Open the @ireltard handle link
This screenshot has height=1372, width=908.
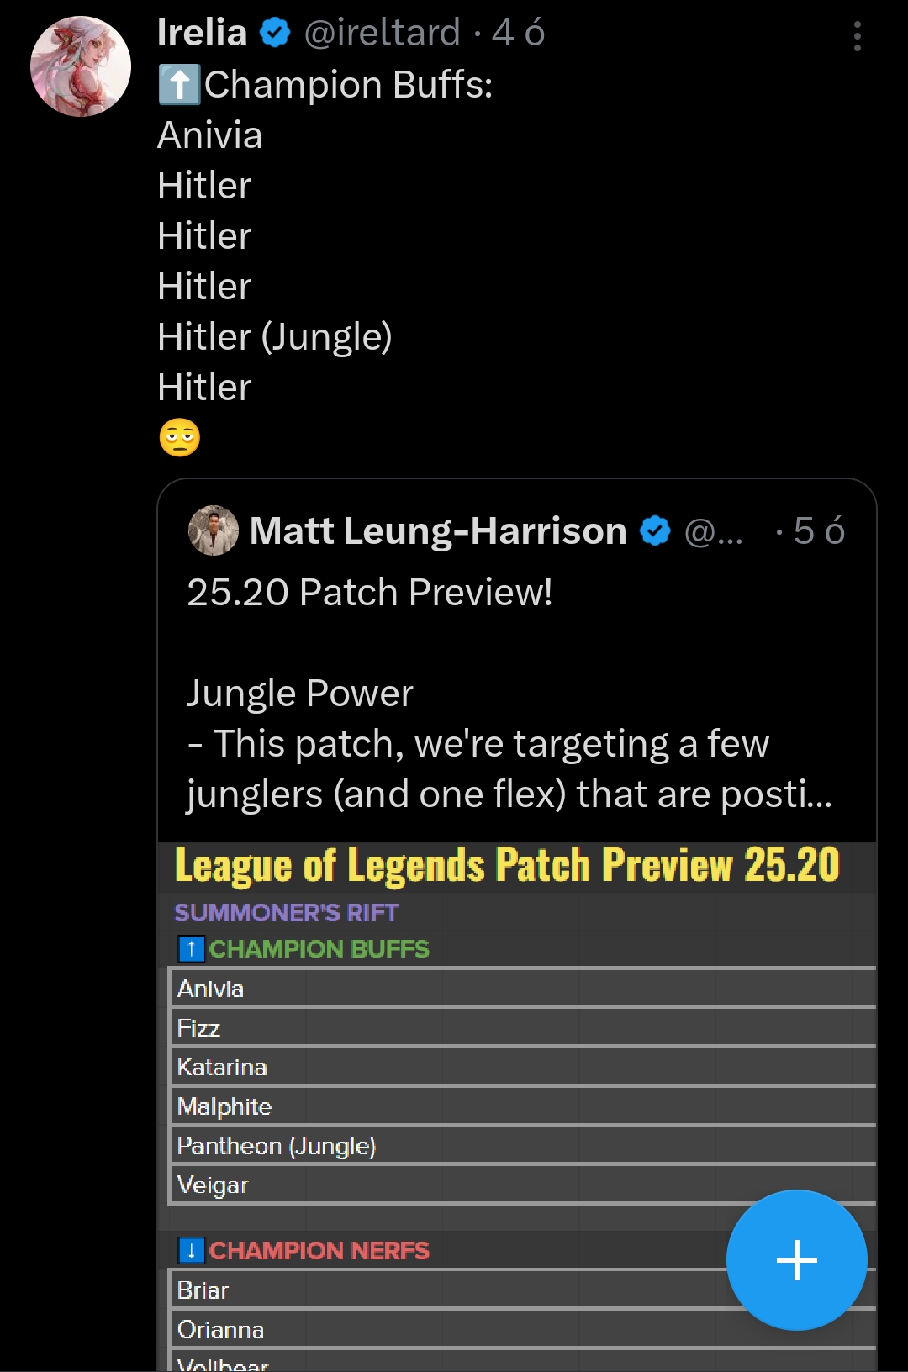click(x=382, y=33)
